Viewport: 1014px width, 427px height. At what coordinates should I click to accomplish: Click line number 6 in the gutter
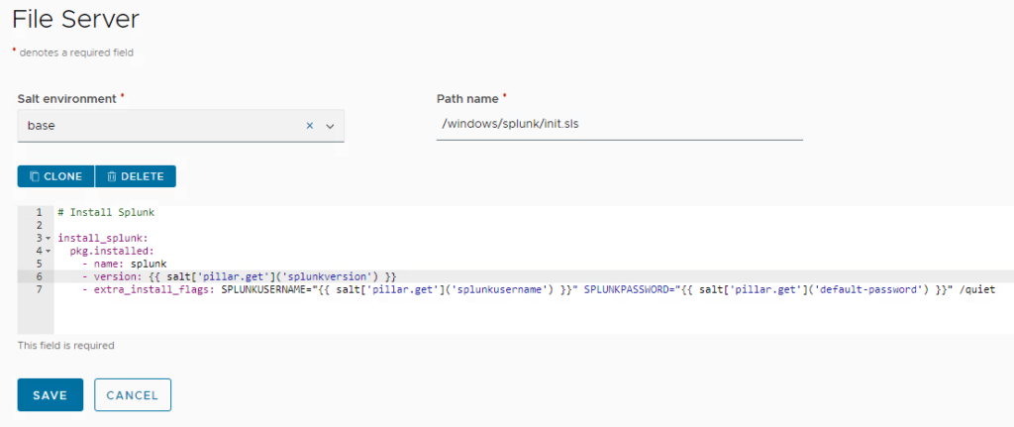[x=39, y=276]
